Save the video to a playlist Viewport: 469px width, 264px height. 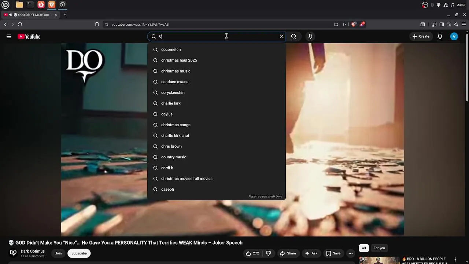[x=333, y=253]
